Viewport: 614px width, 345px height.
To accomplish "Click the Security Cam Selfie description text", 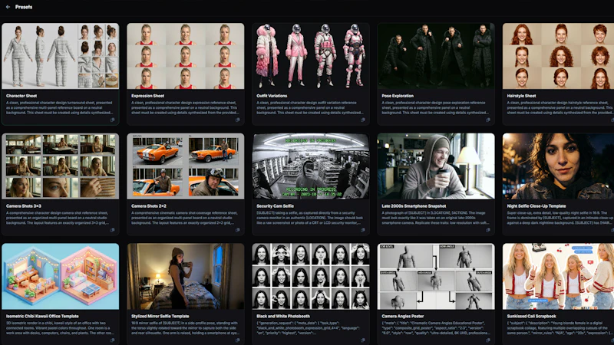I will click(310, 218).
